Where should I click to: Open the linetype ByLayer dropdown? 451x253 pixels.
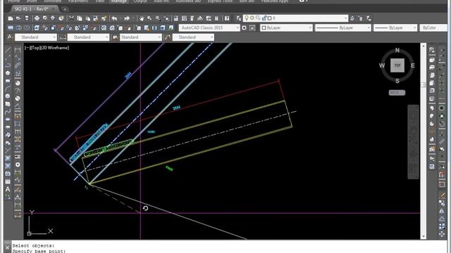[343, 28]
